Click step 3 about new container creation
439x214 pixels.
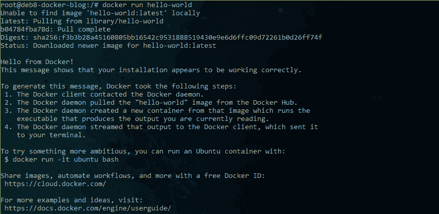157,114
